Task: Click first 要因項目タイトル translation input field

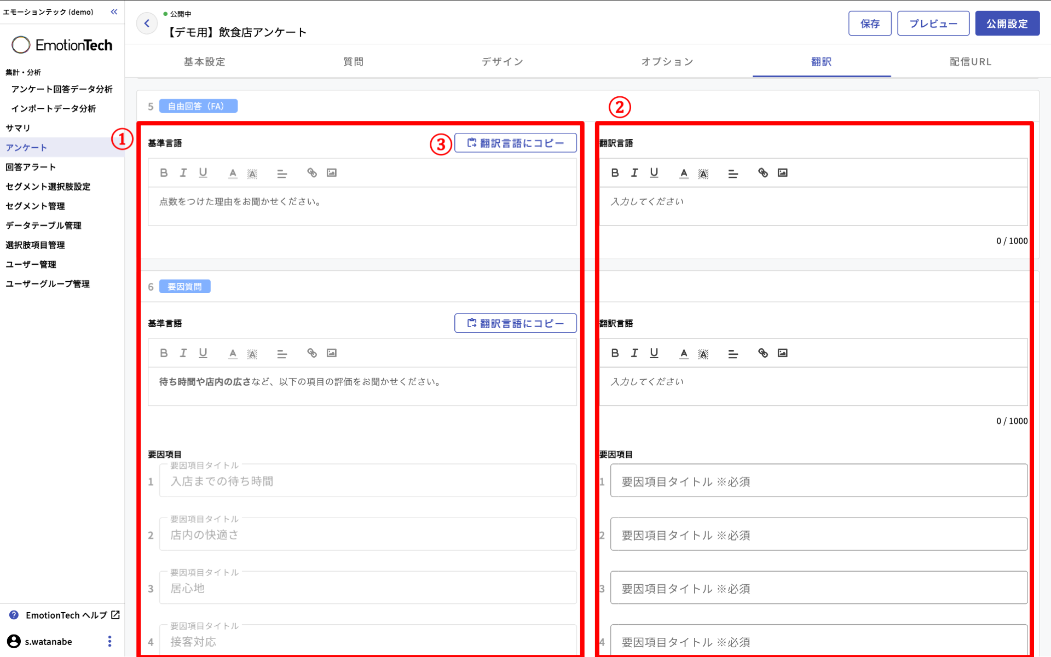Action: [818, 481]
